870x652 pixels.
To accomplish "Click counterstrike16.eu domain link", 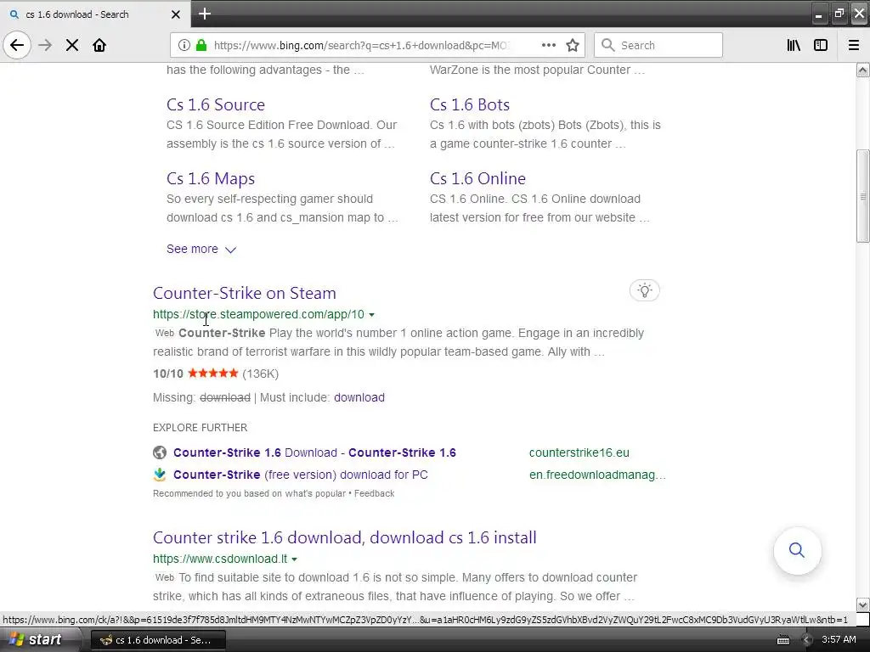I will click(x=579, y=452).
